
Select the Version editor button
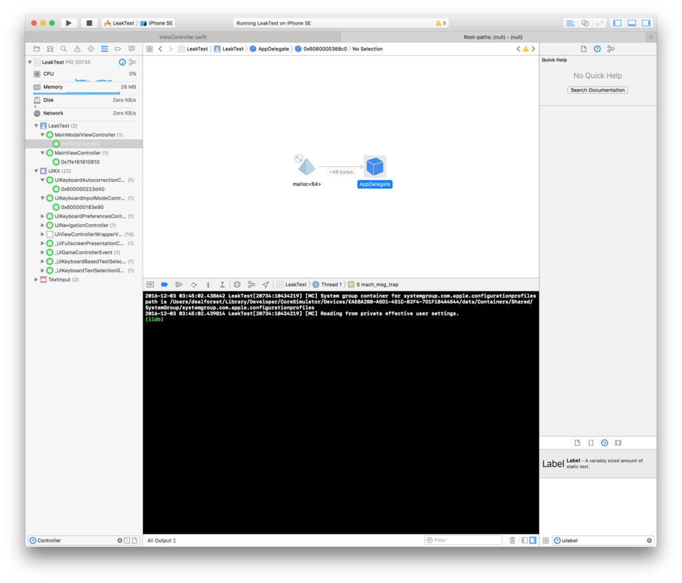tap(599, 23)
